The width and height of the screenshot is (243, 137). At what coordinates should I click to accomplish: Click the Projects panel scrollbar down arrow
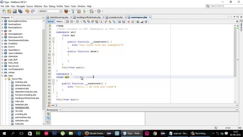(43, 124)
